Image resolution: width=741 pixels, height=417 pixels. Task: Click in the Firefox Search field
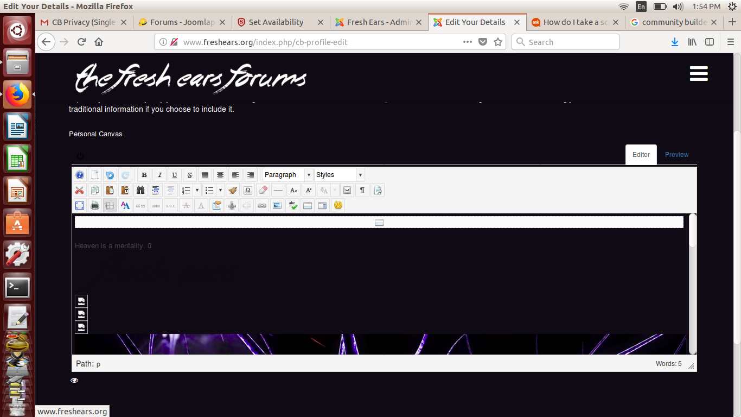tap(565, 42)
